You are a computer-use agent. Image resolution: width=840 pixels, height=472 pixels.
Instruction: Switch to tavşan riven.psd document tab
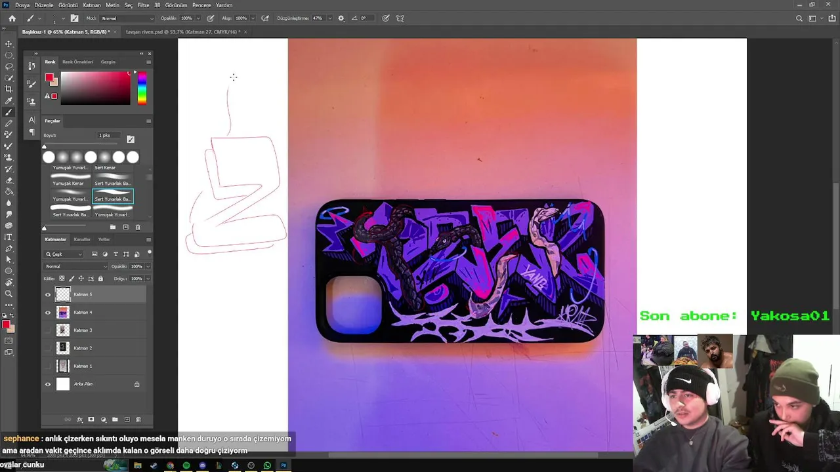tap(182, 31)
